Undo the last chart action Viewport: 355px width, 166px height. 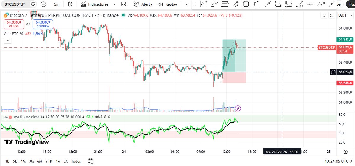point(187,4)
